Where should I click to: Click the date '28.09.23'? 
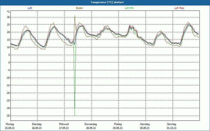(x=91, y=128)
